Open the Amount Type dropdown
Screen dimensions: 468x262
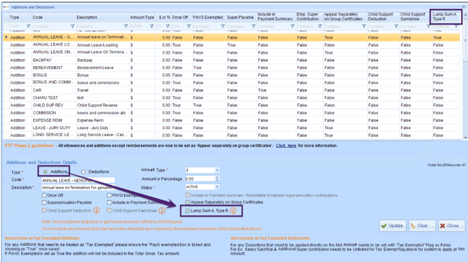tap(217, 170)
